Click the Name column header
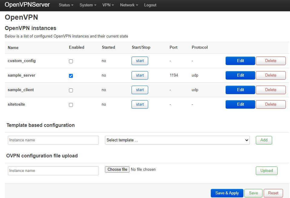290x198 pixels. 13,48
